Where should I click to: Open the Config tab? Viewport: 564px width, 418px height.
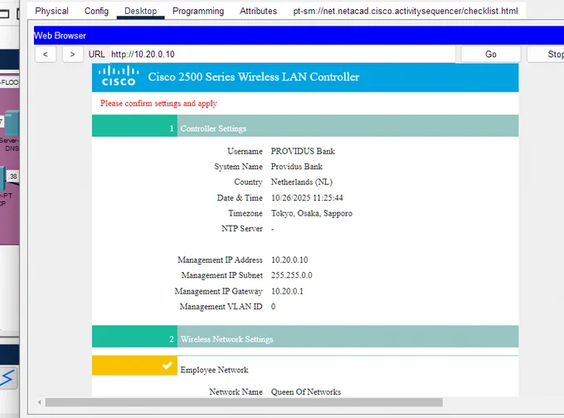96,11
